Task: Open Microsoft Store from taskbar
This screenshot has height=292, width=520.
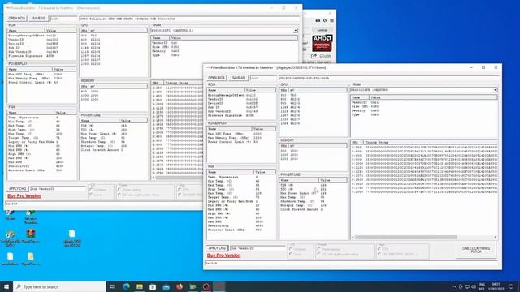Action: [153, 286]
